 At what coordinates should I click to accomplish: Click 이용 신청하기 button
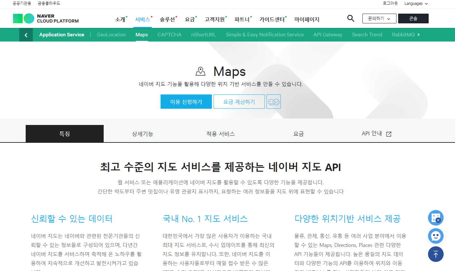pos(186,102)
